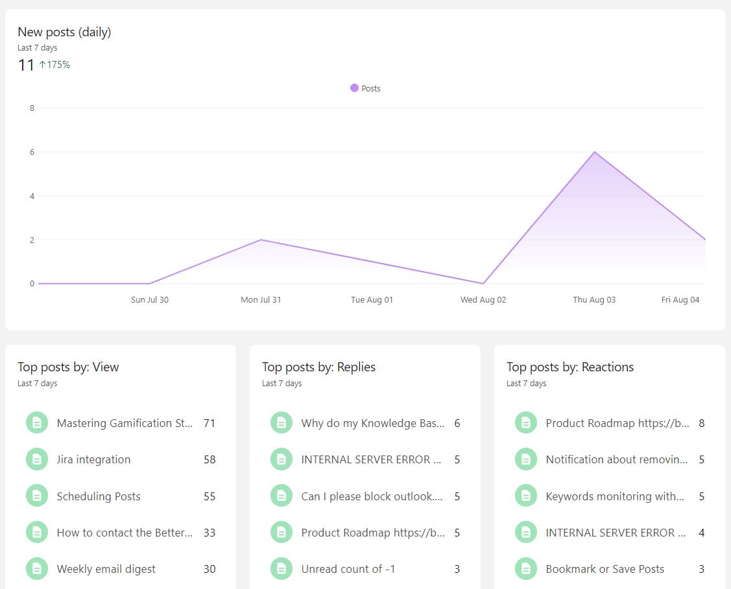The height and width of the screenshot is (589, 731).
Task: Click the purple Posts legend color dot
Action: tap(354, 88)
